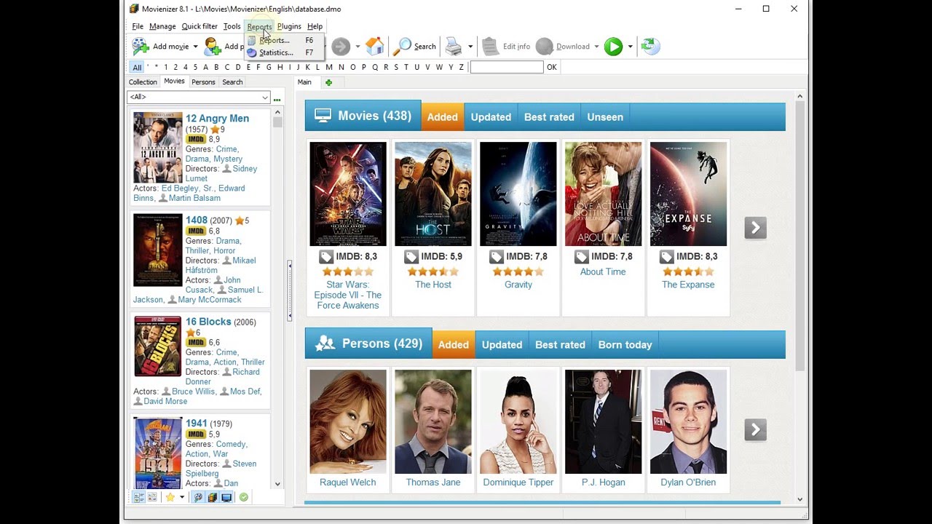932x524 pixels.
Task: Toggle detailed list view icon
Action: pos(139,497)
